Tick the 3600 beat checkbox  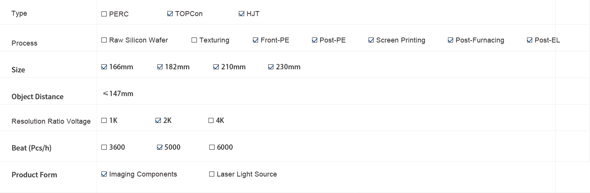pos(104,147)
